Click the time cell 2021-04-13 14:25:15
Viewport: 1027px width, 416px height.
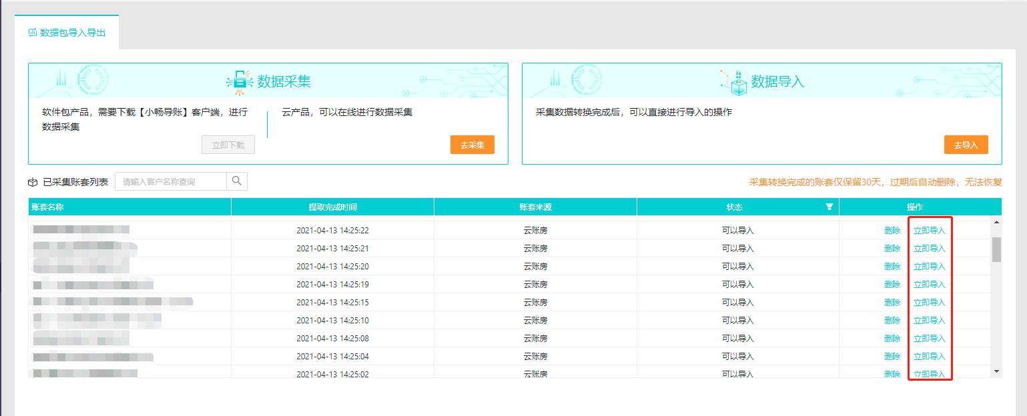(x=332, y=303)
